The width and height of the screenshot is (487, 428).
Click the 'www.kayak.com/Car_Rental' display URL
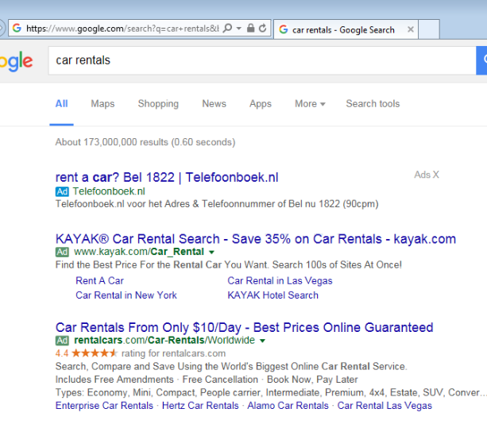[139, 252]
